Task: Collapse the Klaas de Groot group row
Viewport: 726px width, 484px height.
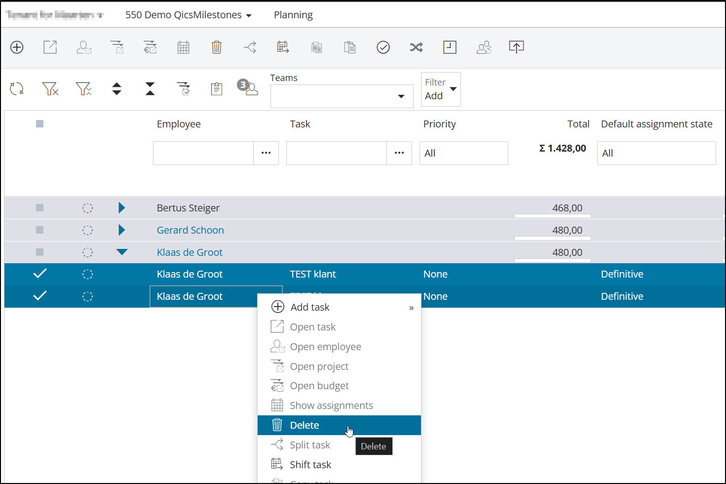Action: tap(122, 252)
